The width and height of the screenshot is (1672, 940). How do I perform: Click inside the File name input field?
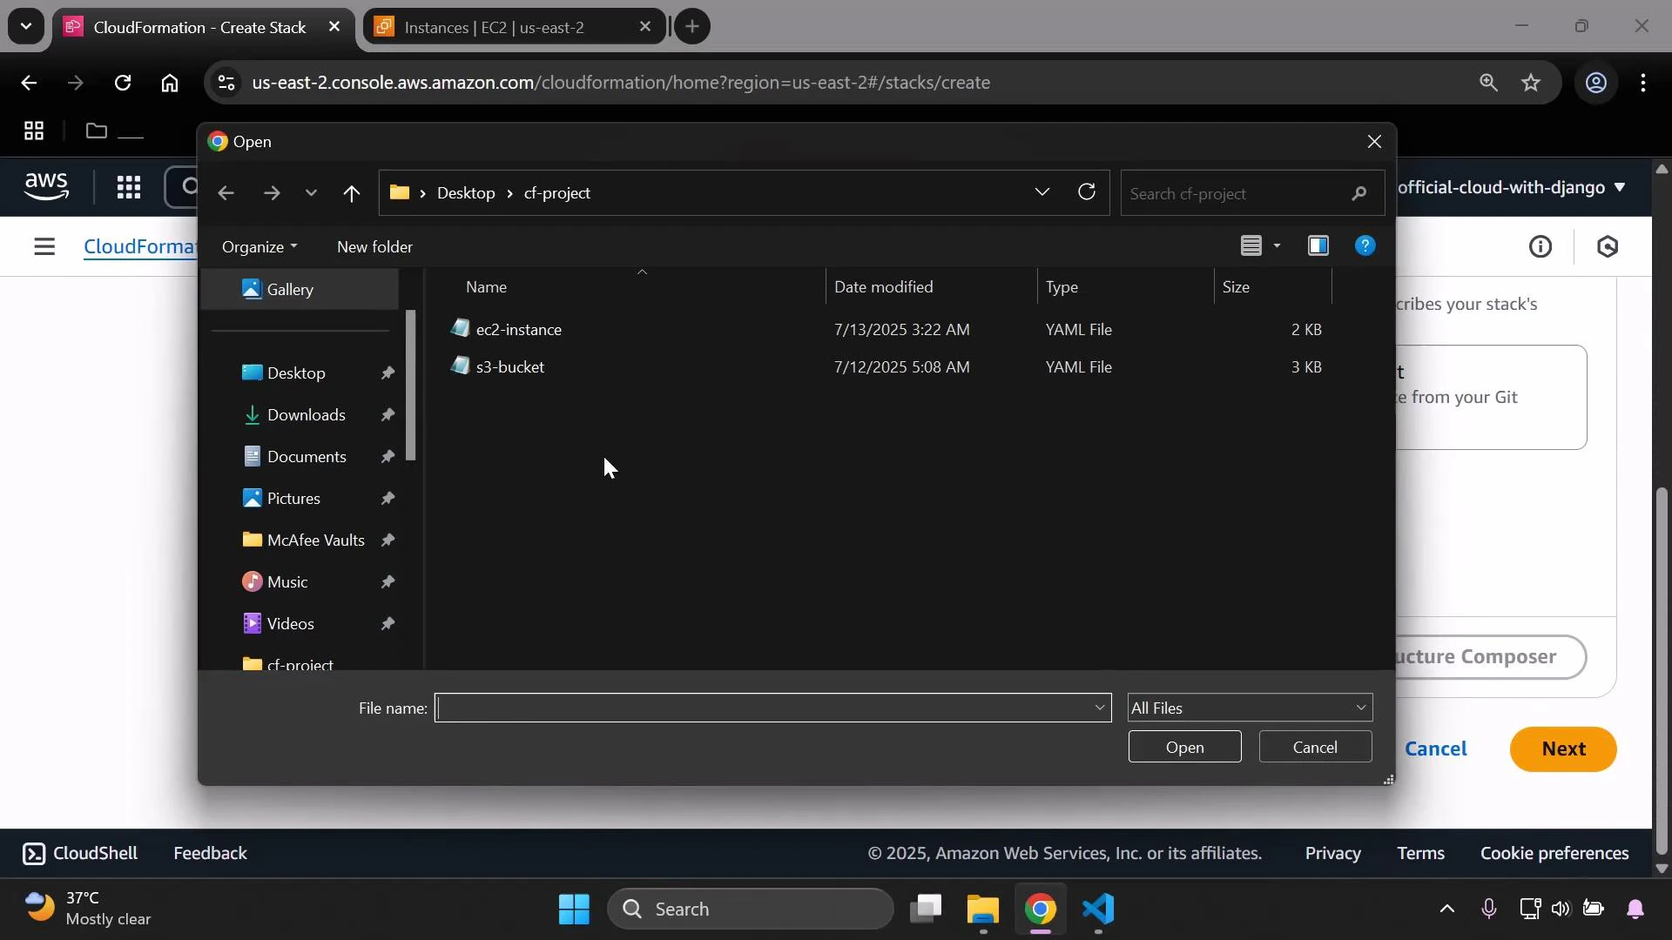766,708
